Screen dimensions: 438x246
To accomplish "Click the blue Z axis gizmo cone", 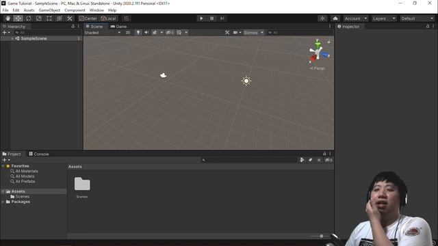I will pyautogui.click(x=325, y=55).
